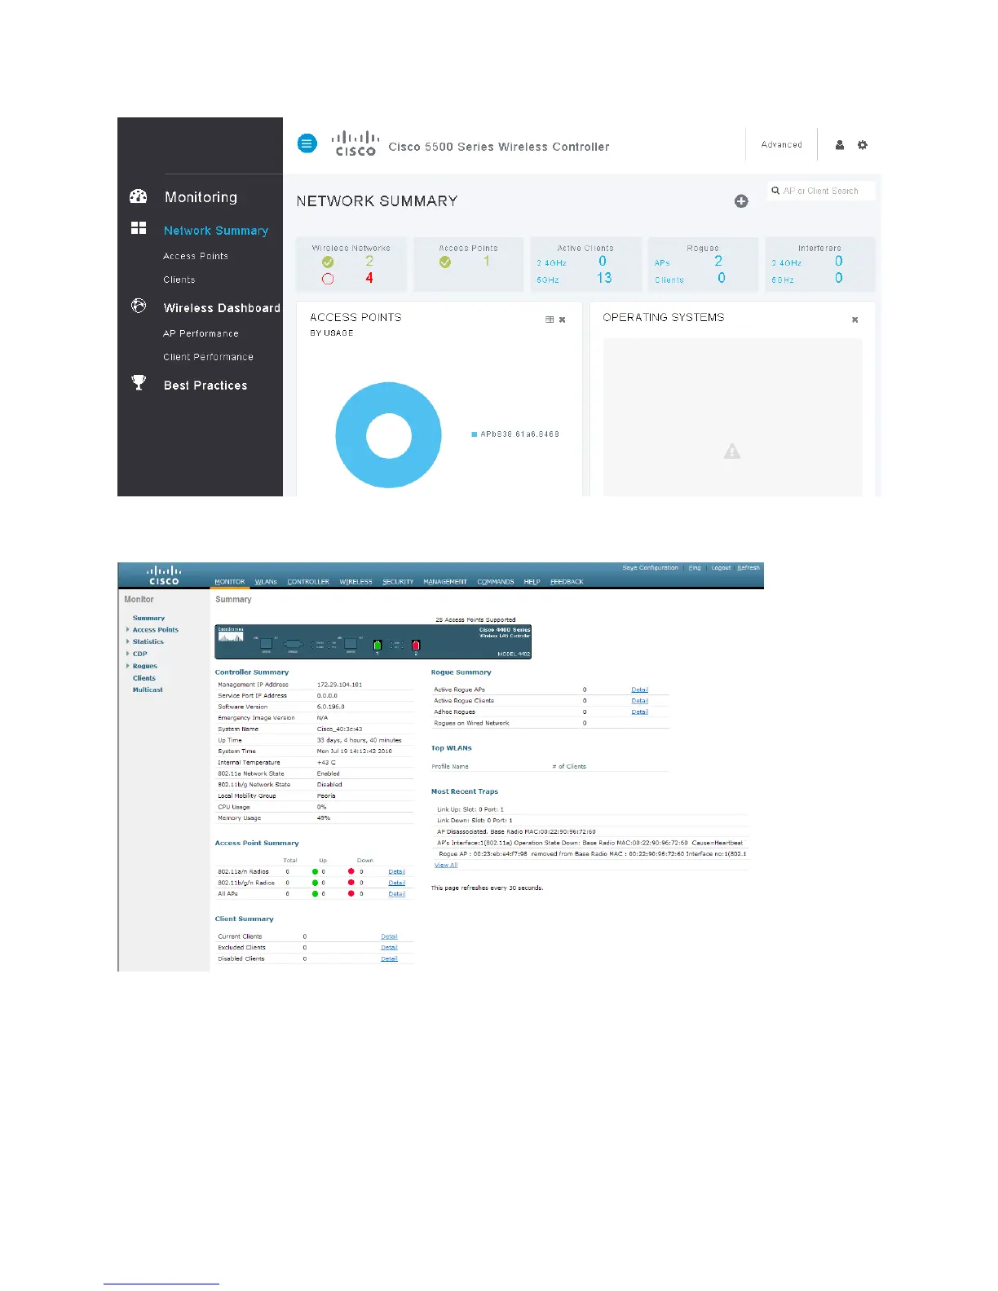998x1291 pixels.
Task: Click the Rogues APs count 2
Action: coord(718,261)
